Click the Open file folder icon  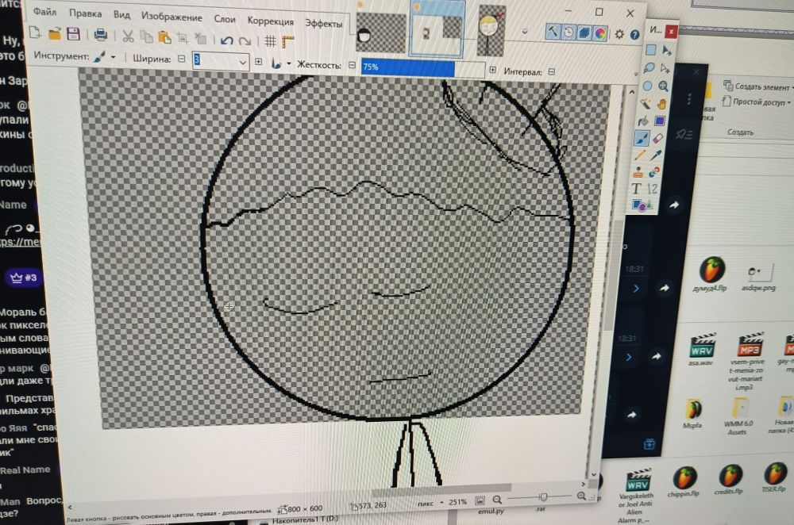54,34
